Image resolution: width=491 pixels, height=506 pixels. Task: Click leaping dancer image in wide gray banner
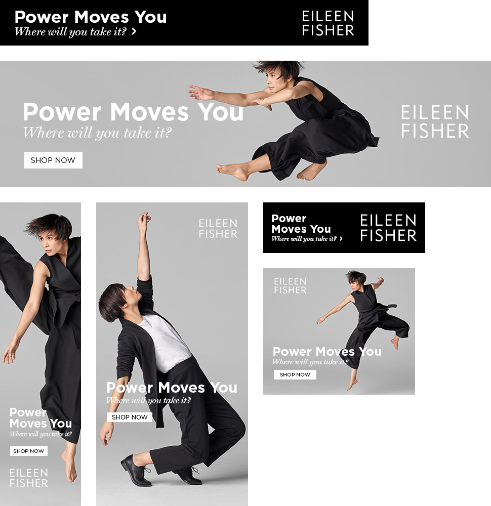284,121
